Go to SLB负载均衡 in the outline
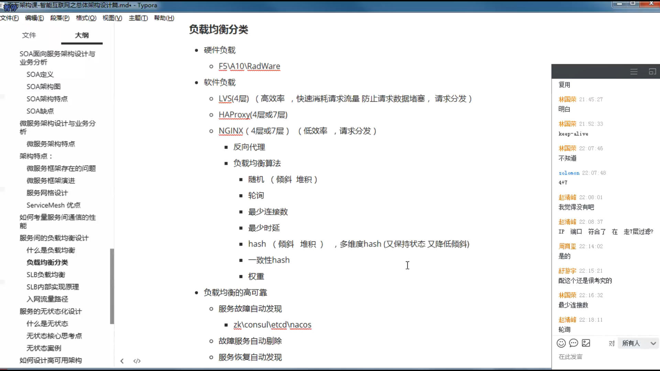 click(x=46, y=274)
